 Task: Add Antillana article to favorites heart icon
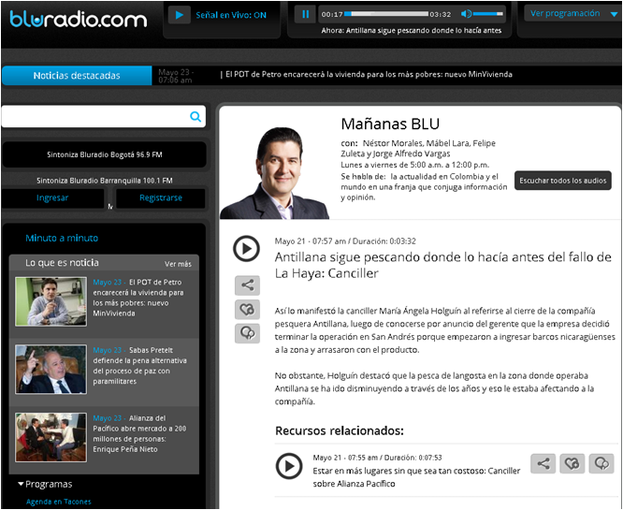[247, 309]
